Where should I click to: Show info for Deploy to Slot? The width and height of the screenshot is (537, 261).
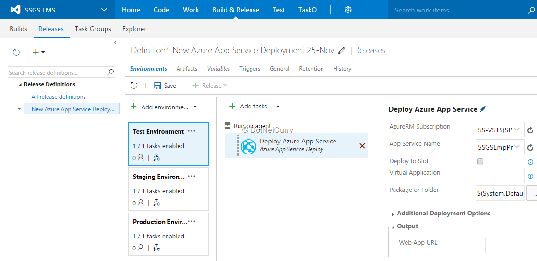tap(530, 162)
